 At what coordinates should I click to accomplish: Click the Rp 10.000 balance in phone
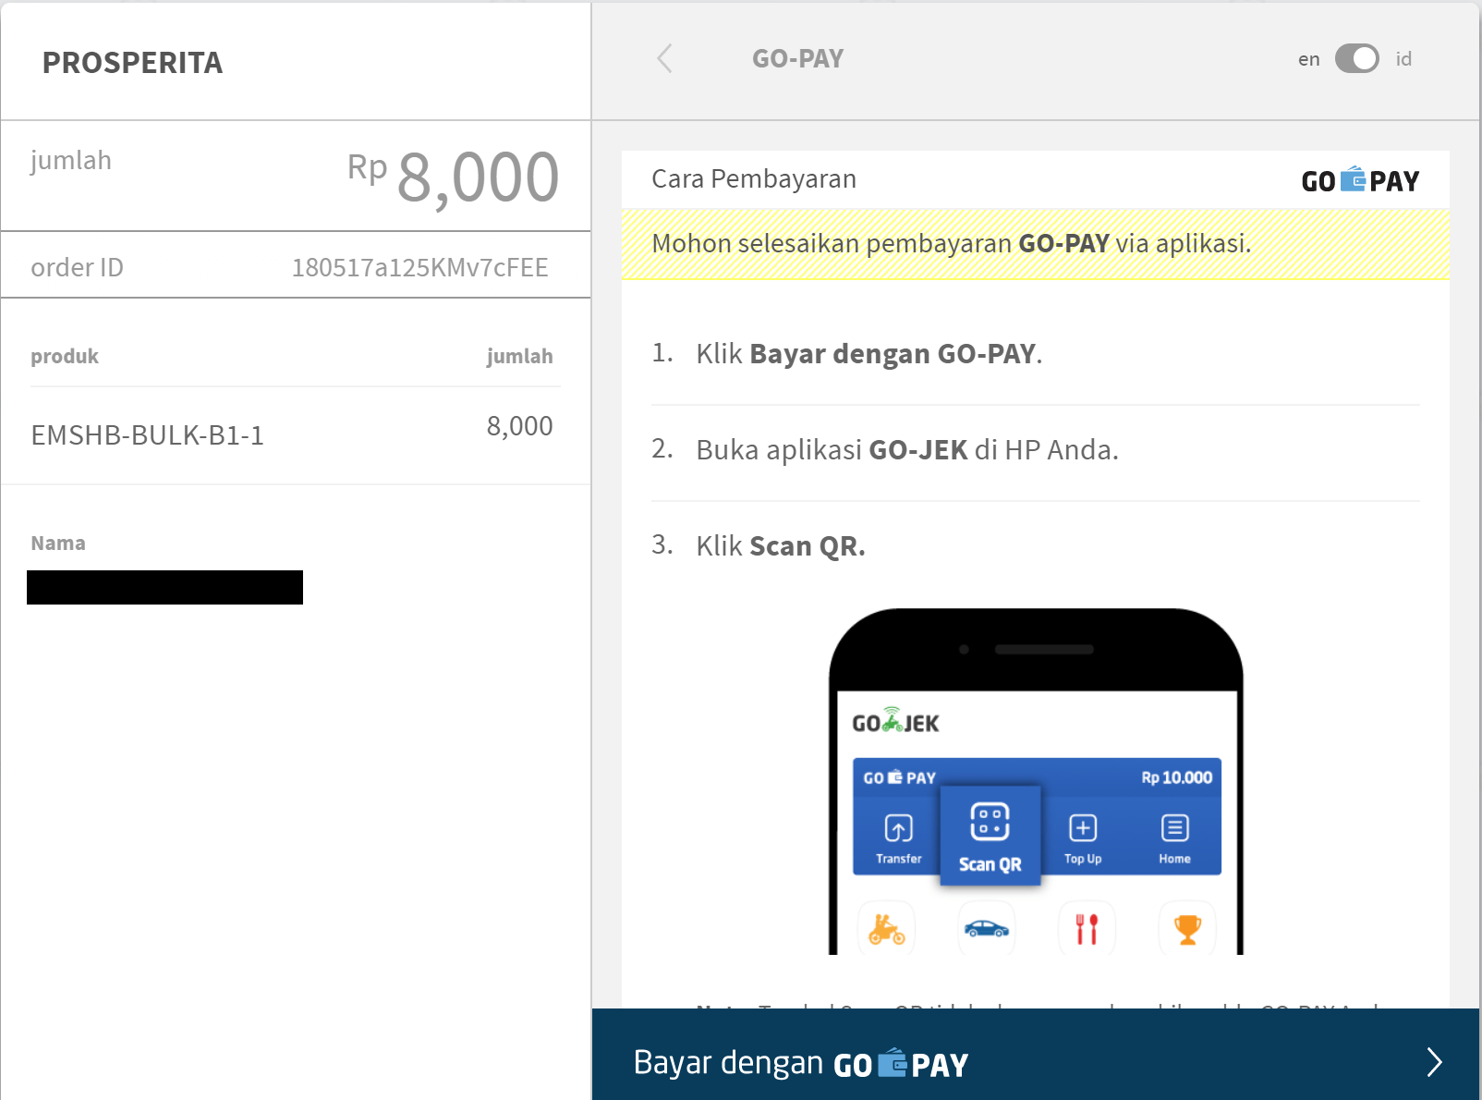1176,777
